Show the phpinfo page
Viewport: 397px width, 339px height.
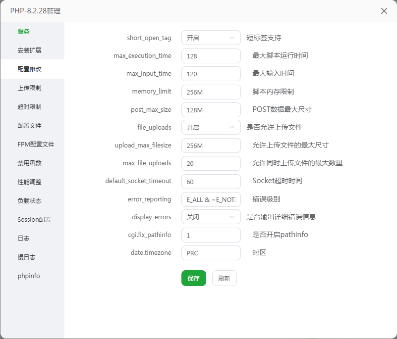point(29,276)
